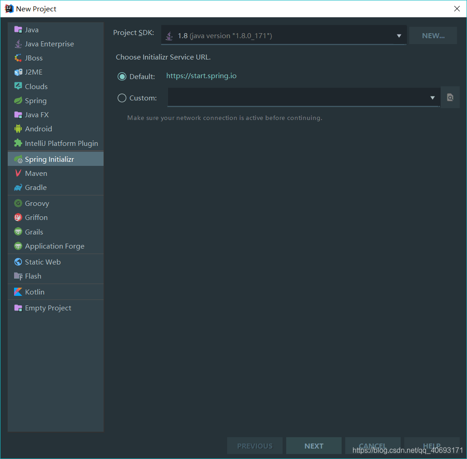Select the Custom service URL radio button
Image resolution: width=467 pixels, height=459 pixels.
pos(122,98)
